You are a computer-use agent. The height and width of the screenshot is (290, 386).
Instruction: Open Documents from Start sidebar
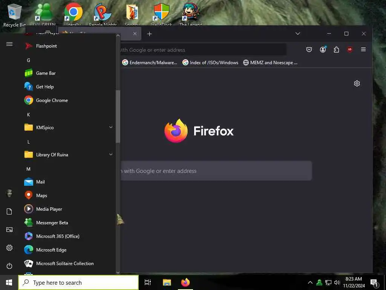point(9,211)
